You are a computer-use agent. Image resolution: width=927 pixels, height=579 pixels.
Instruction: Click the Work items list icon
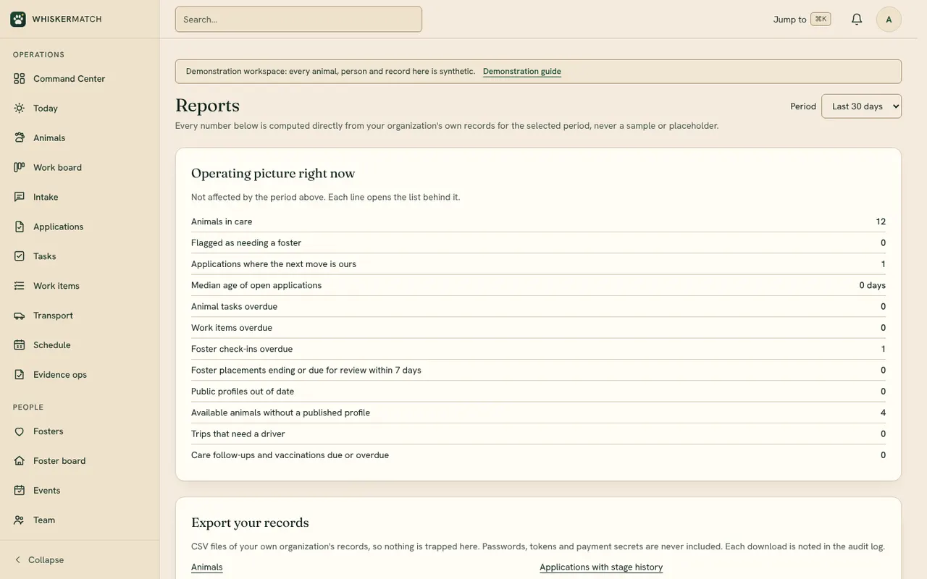pos(20,286)
